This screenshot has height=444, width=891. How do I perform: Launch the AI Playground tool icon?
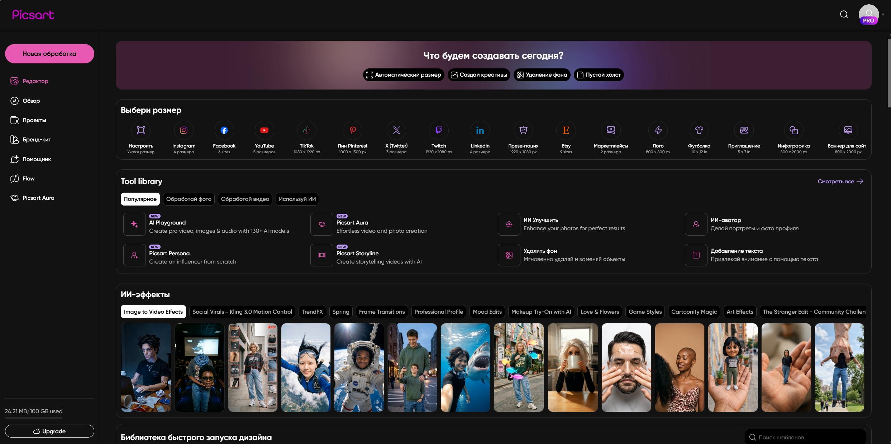(x=134, y=224)
